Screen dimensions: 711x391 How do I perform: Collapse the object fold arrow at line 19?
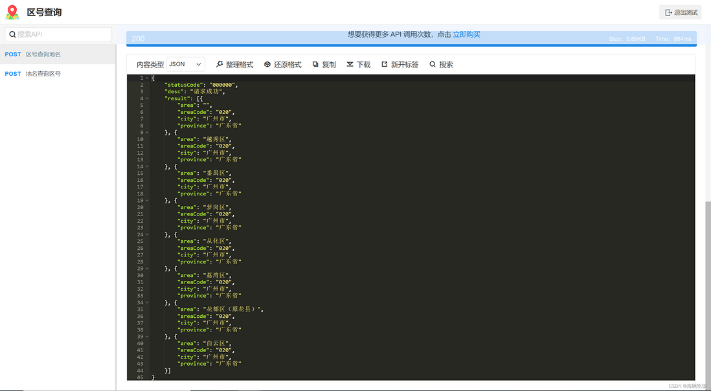click(147, 200)
